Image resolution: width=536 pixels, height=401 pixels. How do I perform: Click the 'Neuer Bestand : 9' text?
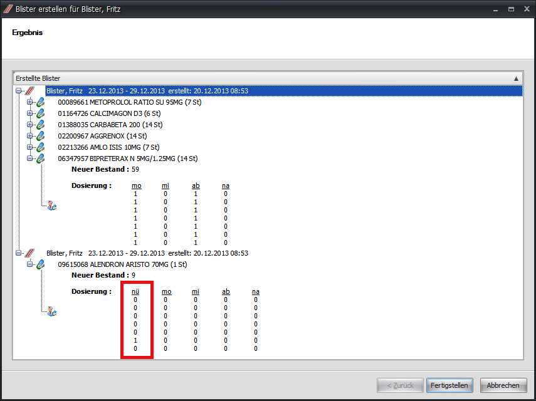[103, 275]
